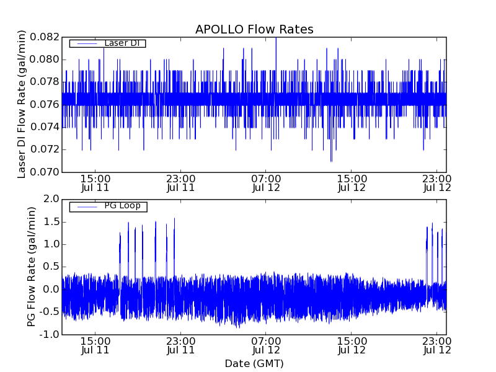Image resolution: width=496 pixels, height=372 pixels.
Task: Click '23:00 Jul 12' under the PG Loop plot
Action: [x=437, y=346]
